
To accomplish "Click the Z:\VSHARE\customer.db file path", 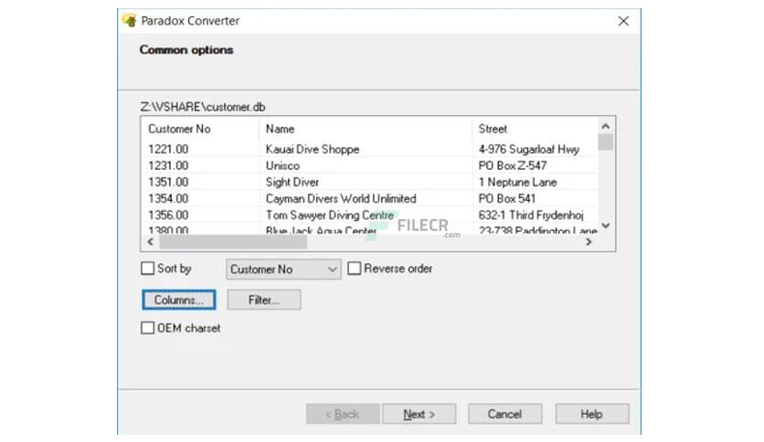I will [203, 107].
